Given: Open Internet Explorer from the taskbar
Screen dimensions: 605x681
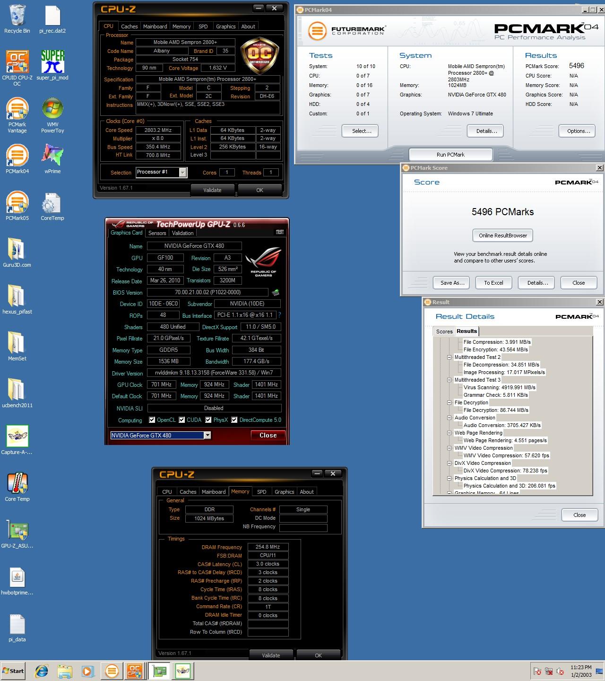Looking at the screenshot, I should (42, 671).
